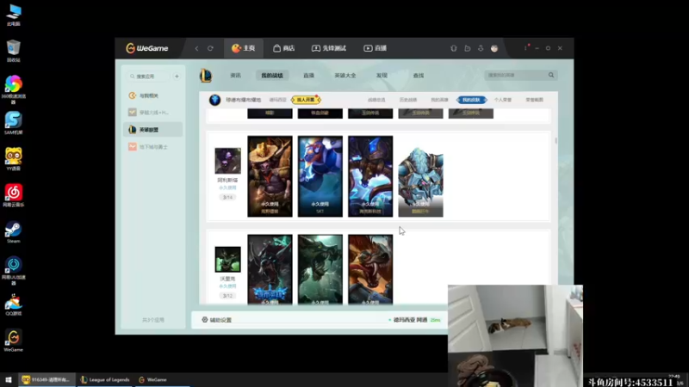Viewport: 689px width, 387px height.
Task: Open the QQ游戏 desktop icon
Action: click(x=14, y=304)
